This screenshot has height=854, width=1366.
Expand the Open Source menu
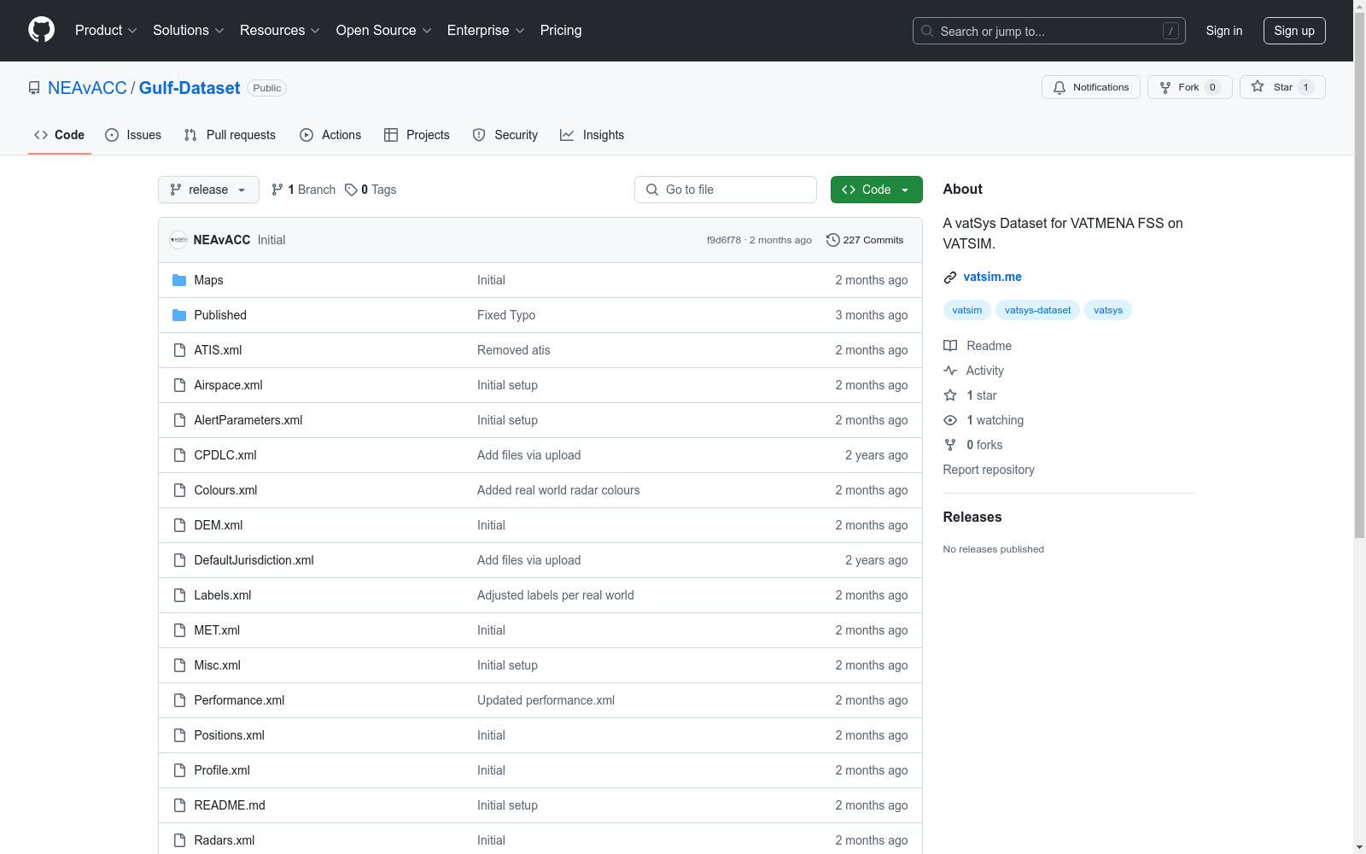tap(384, 30)
